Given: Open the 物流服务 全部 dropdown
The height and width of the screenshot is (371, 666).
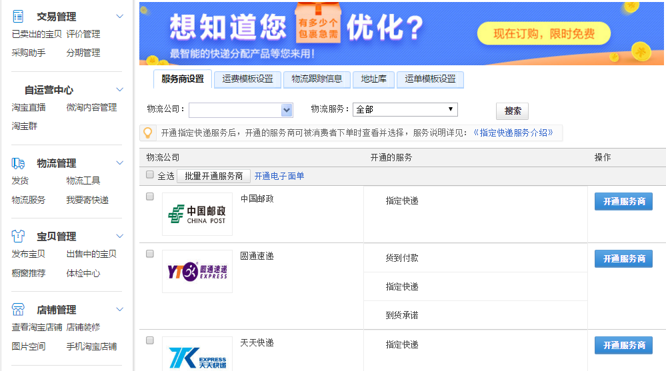Looking at the screenshot, I should tap(405, 109).
